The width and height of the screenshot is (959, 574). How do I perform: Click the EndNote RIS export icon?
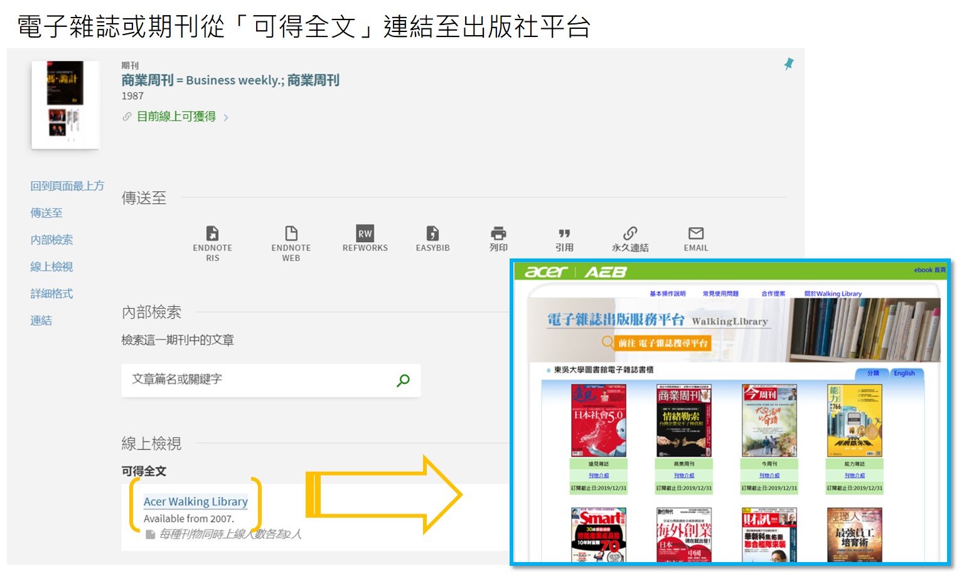[213, 234]
